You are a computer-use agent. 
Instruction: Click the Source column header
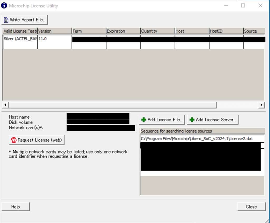pos(254,31)
